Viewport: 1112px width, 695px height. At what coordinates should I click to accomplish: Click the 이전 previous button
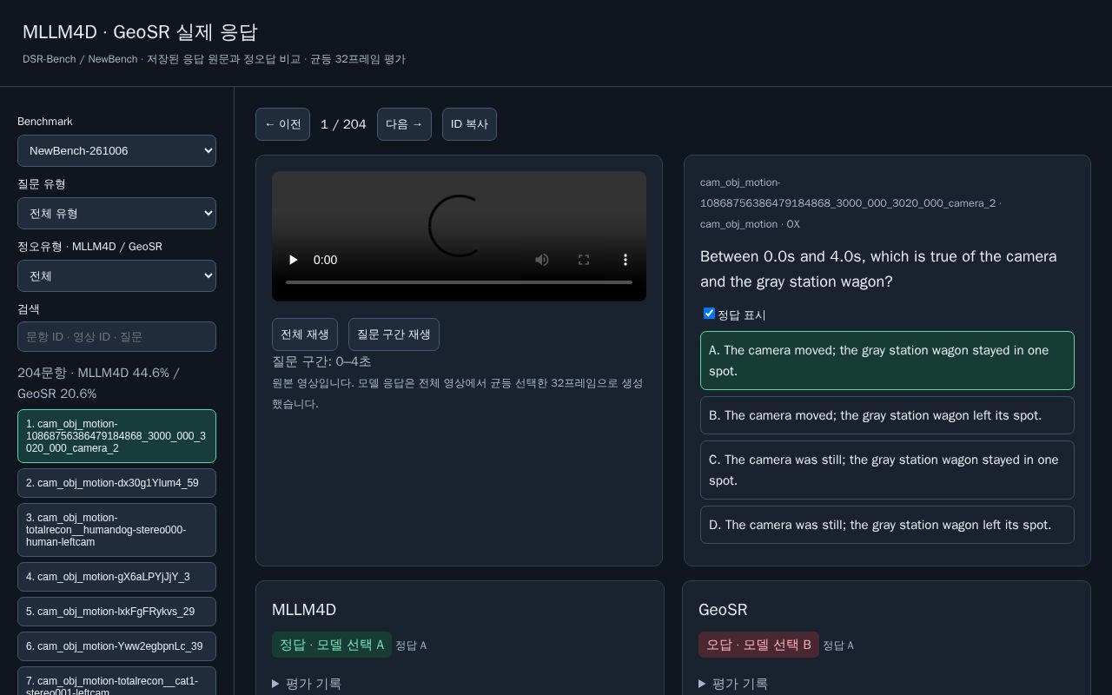point(282,124)
